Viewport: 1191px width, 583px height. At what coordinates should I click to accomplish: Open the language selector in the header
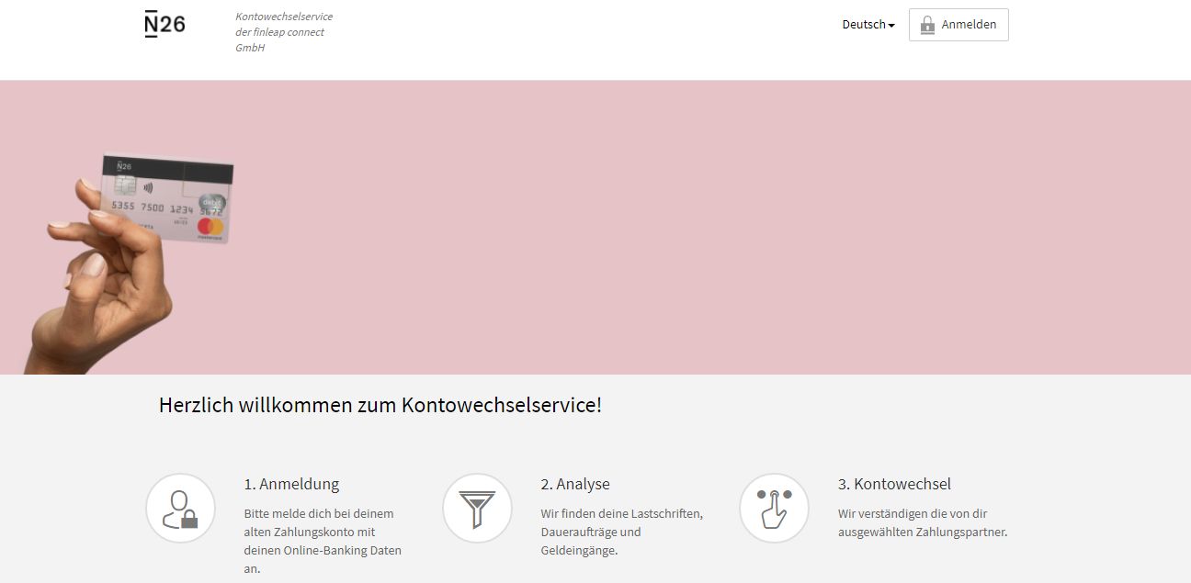coord(866,25)
